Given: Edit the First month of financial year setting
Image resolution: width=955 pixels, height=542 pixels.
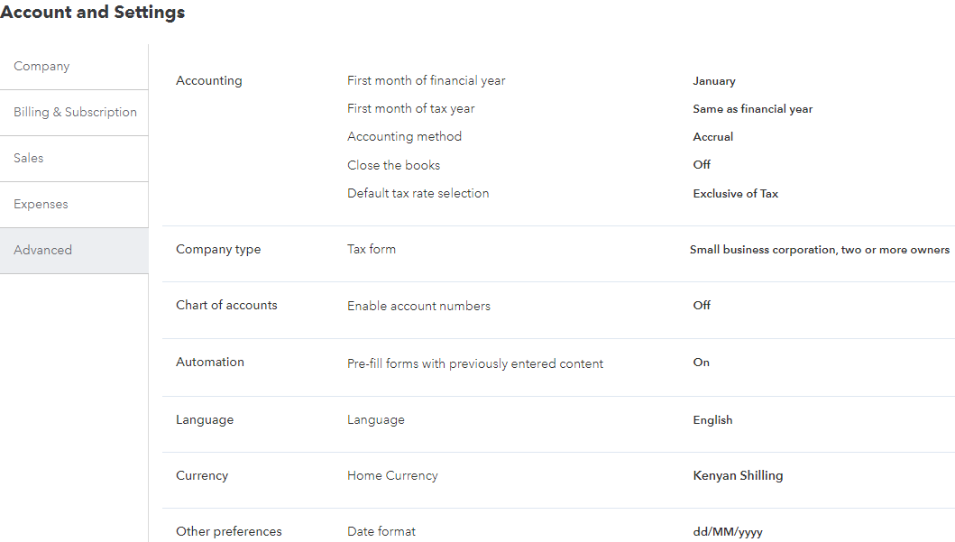Looking at the screenshot, I should click(x=426, y=81).
